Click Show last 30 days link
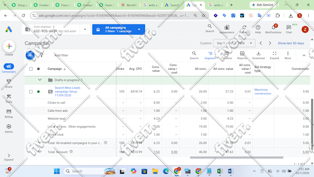The height and width of the screenshot is (177, 314). (x=291, y=43)
